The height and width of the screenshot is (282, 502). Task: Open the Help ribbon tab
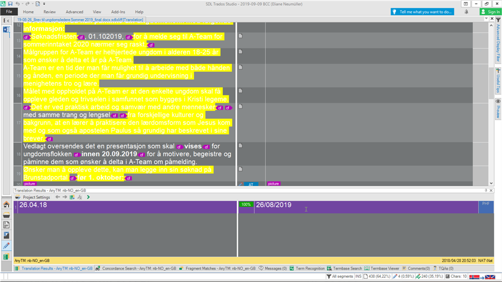(x=139, y=12)
